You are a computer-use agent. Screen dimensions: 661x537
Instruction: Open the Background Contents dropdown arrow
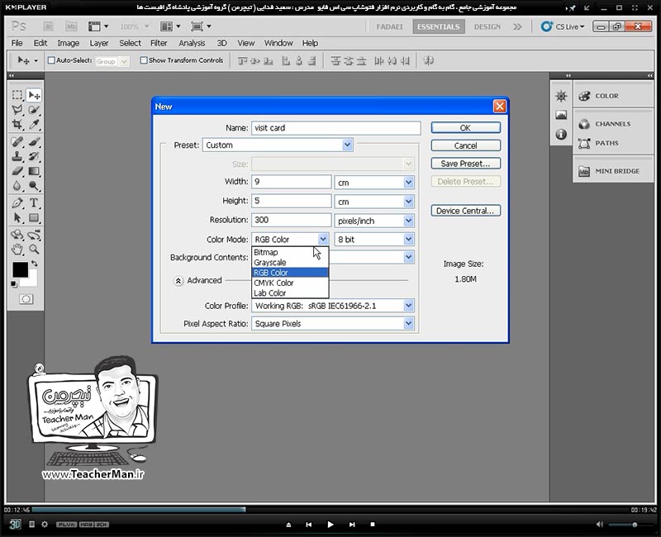click(408, 257)
